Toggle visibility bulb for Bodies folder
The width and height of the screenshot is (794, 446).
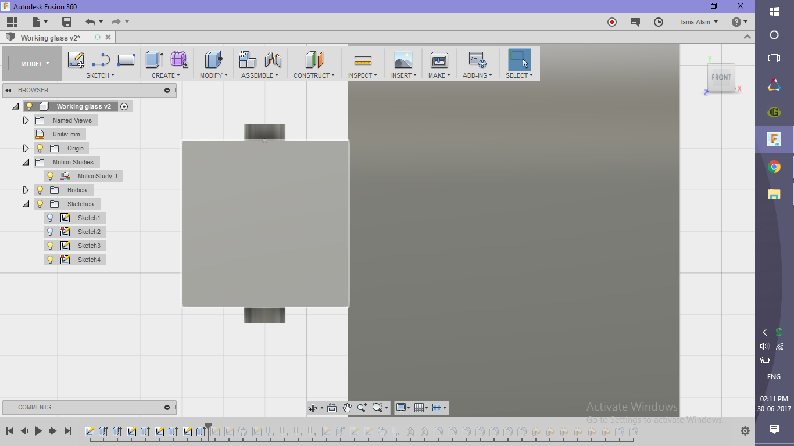tap(40, 190)
